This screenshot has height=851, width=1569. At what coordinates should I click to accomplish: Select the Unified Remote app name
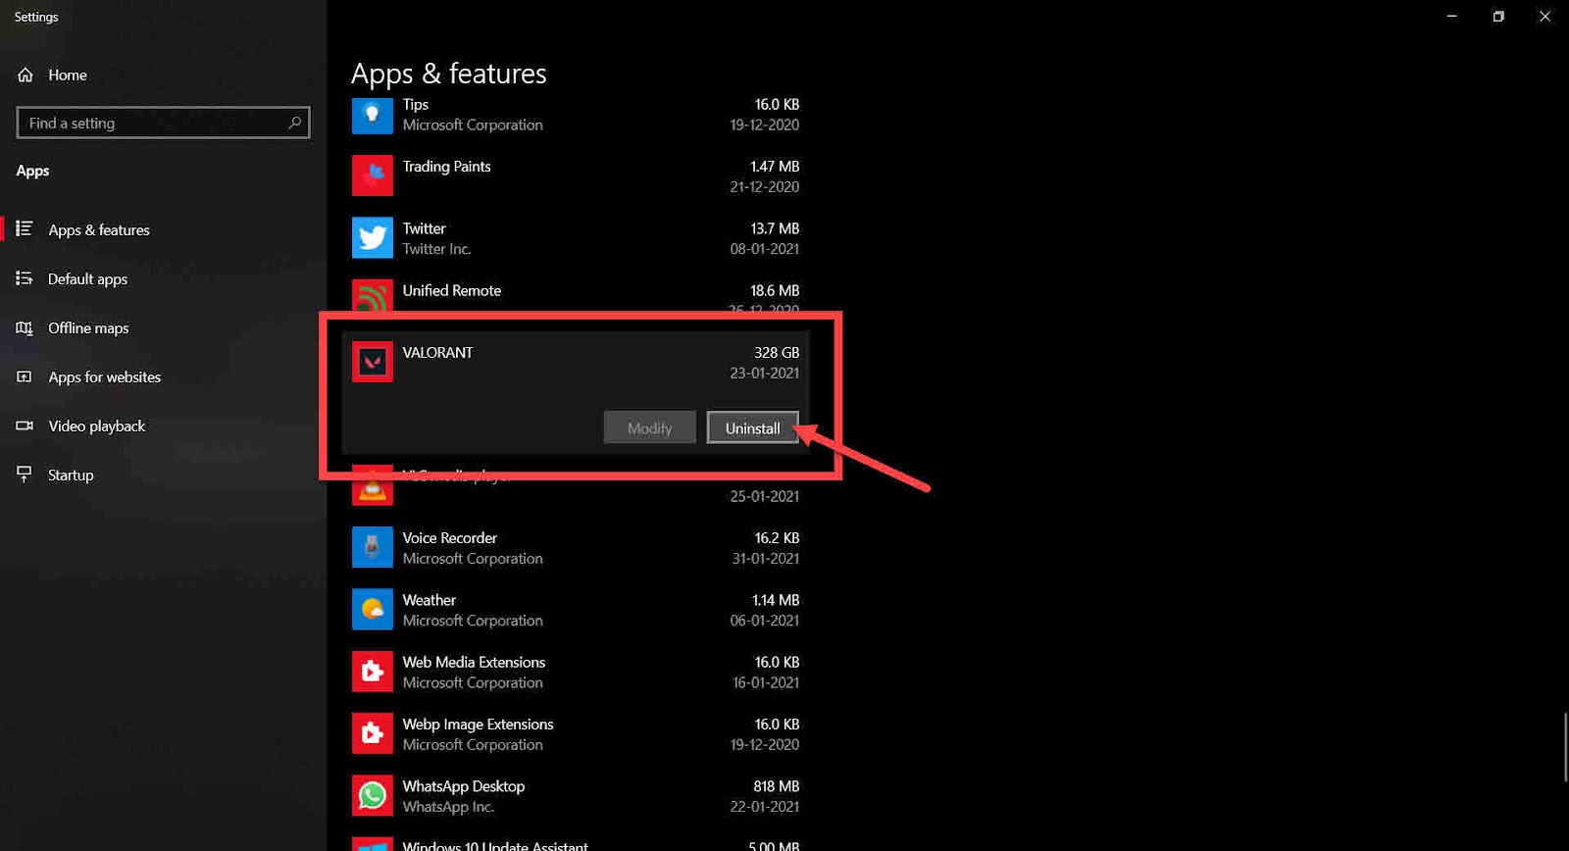point(451,290)
